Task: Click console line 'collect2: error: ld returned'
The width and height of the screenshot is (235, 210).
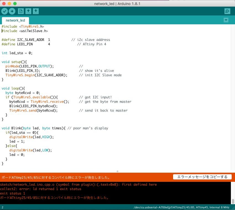Action: pos(41,189)
